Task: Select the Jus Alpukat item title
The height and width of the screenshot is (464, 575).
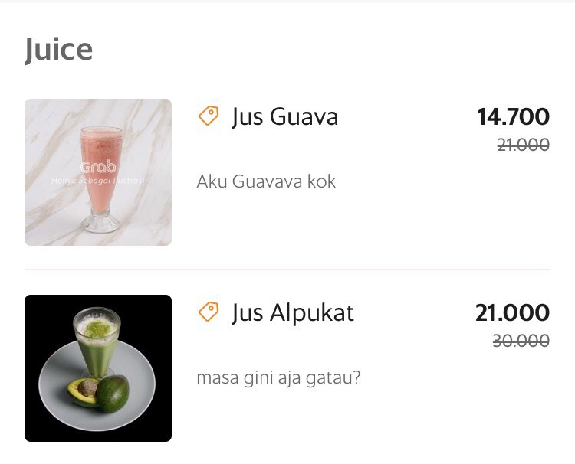Action: coord(293,312)
